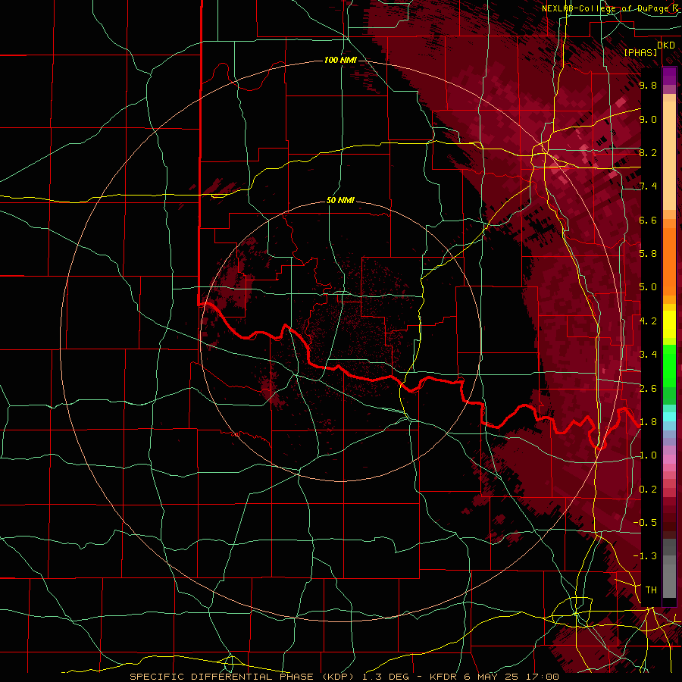This screenshot has height=682, width=682.
Task: Click the "TH" threshold legend label
Action: (x=651, y=590)
